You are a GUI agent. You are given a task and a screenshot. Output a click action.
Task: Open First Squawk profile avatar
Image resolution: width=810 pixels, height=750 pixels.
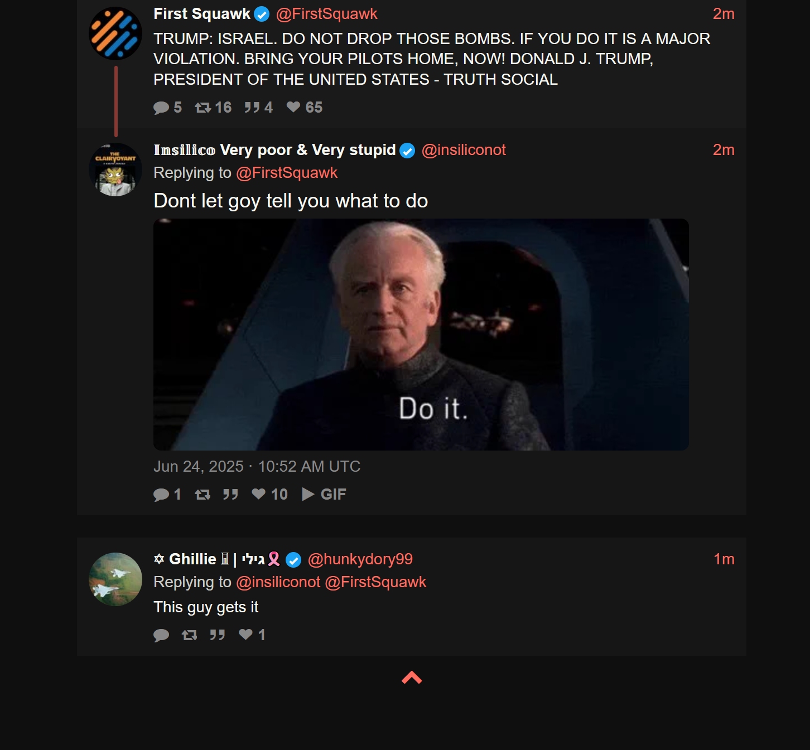115,33
